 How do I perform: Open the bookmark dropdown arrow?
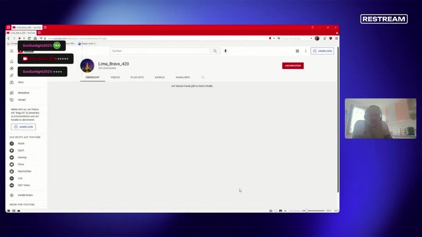click(274, 39)
